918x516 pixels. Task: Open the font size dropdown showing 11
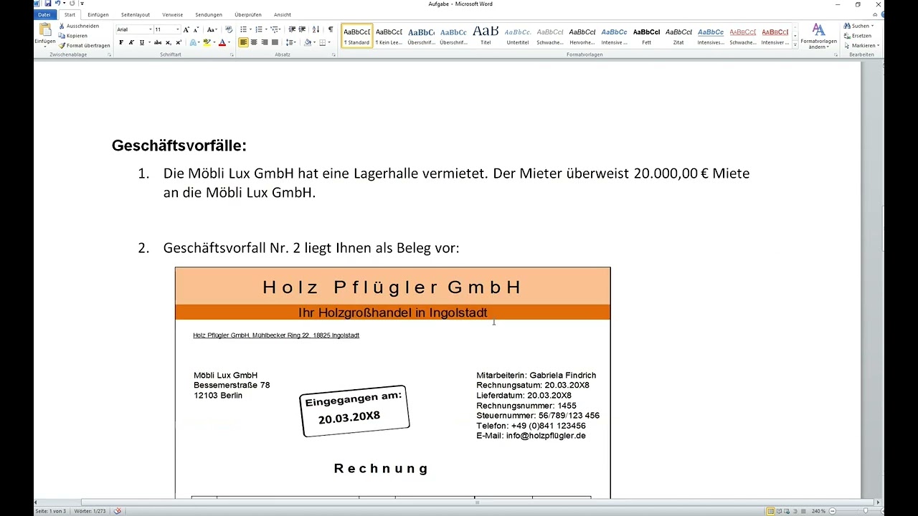[x=177, y=29]
